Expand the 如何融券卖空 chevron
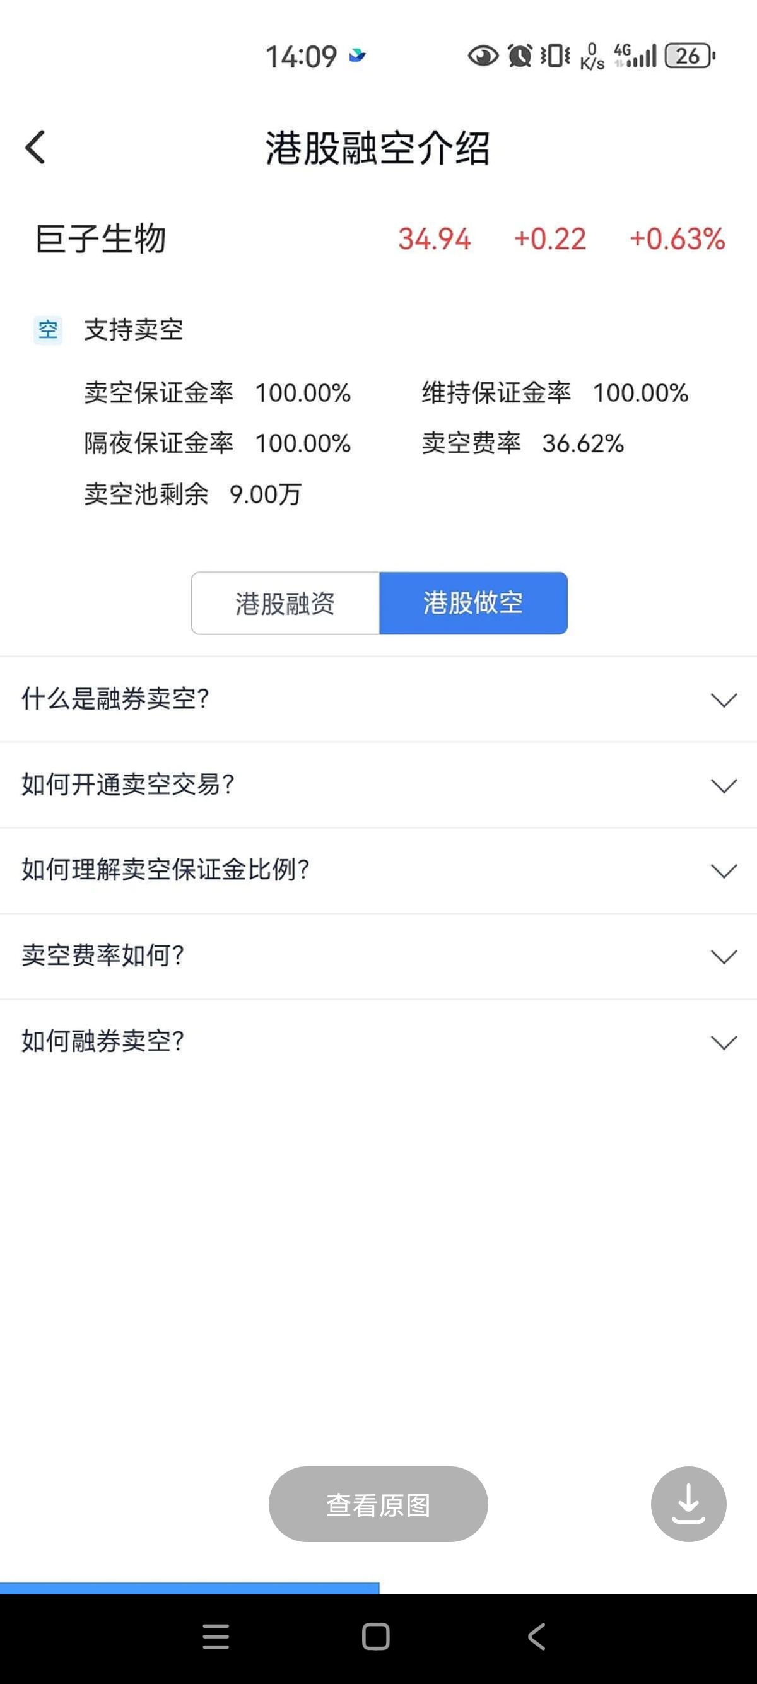757x1684 pixels. point(724,1042)
